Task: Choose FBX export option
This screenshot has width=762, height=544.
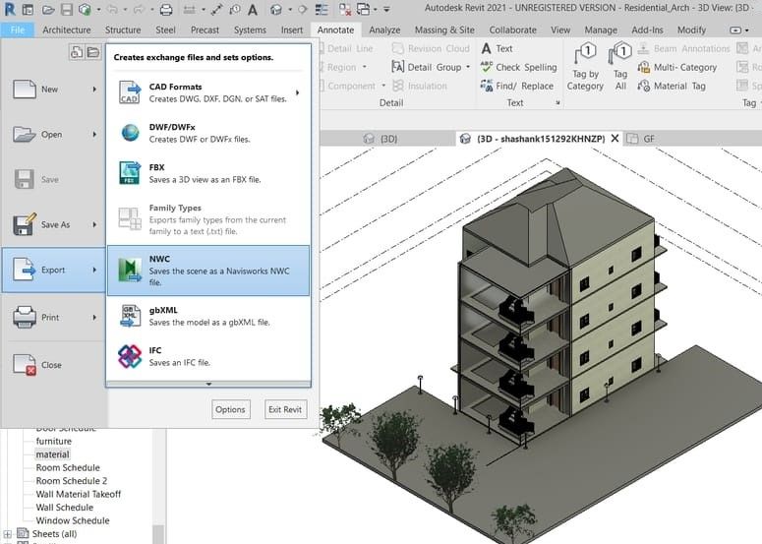Action: pos(208,173)
